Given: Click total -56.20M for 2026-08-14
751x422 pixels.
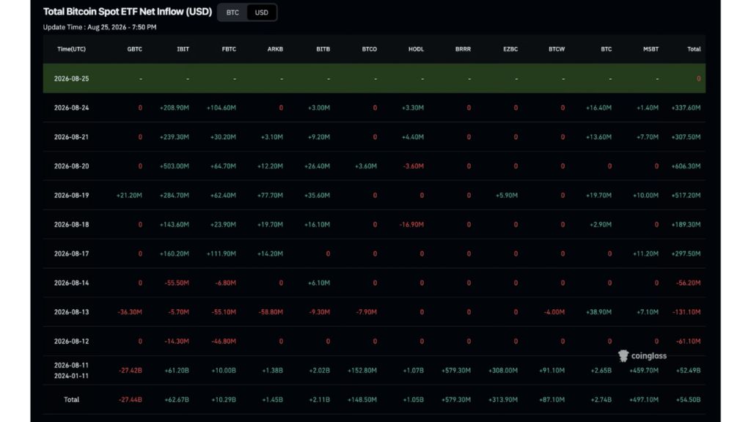Looking at the screenshot, I should (688, 283).
